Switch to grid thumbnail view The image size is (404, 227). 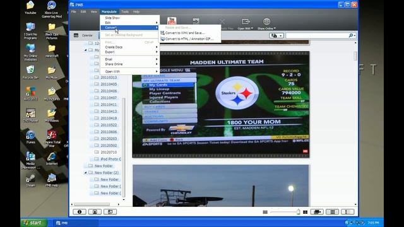coord(333,212)
